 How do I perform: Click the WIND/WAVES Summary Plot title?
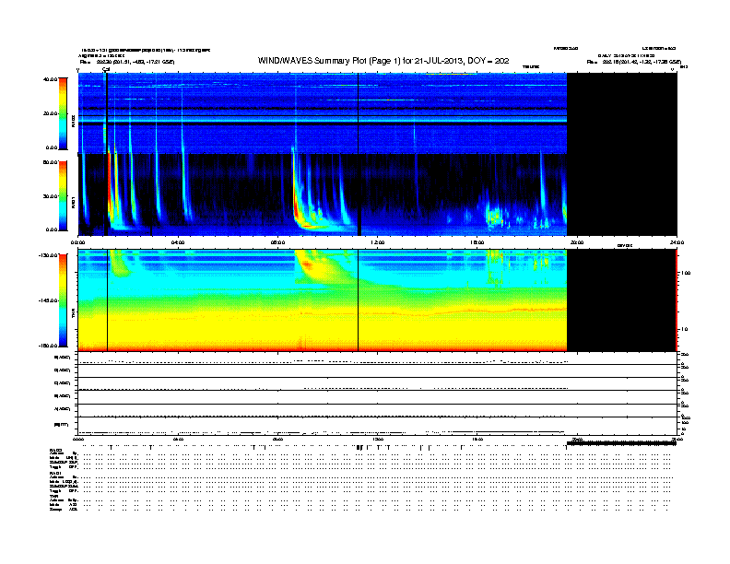[383, 61]
